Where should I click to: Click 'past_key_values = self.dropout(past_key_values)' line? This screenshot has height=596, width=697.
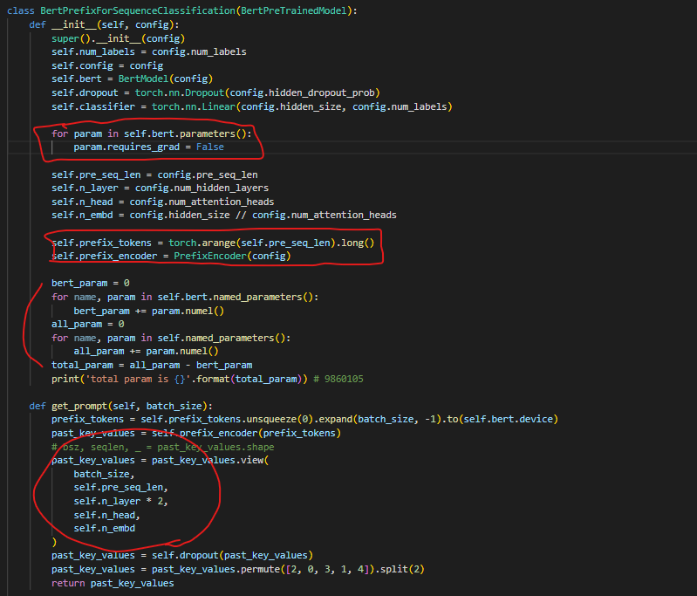pos(182,555)
